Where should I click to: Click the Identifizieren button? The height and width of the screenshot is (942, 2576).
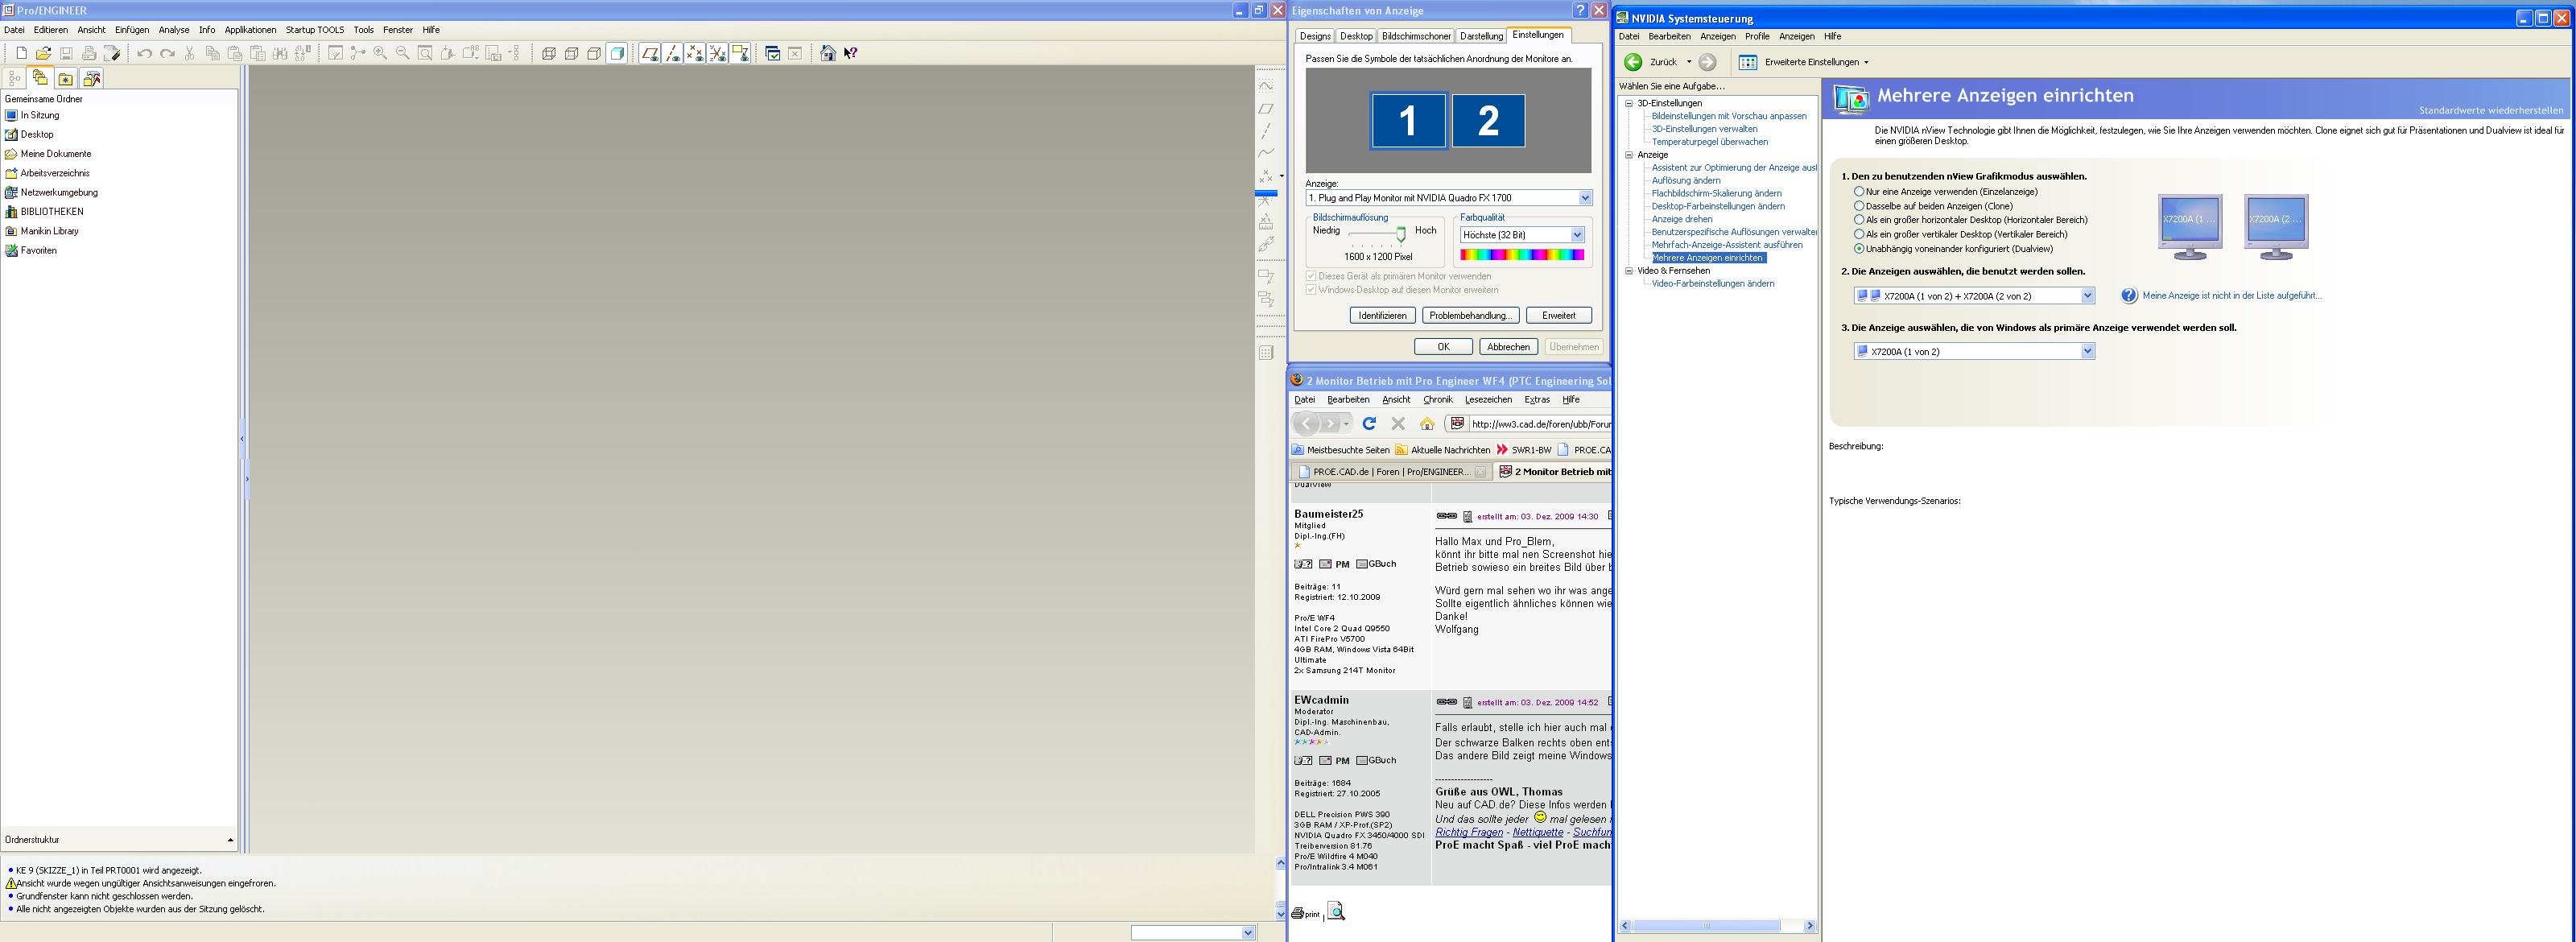pyautogui.click(x=1383, y=316)
